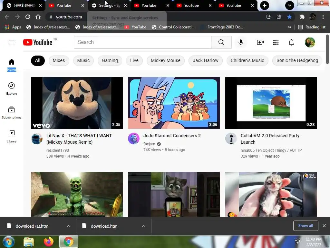Show the hidden bookmarks overflow chevron
Image resolution: width=330 pixels, height=248 pixels.
pos(290,27)
